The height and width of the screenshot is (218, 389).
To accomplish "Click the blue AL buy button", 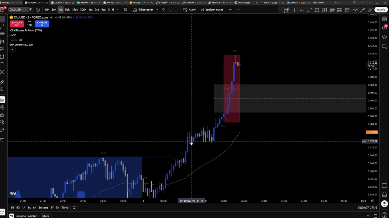I will click(x=42, y=24).
